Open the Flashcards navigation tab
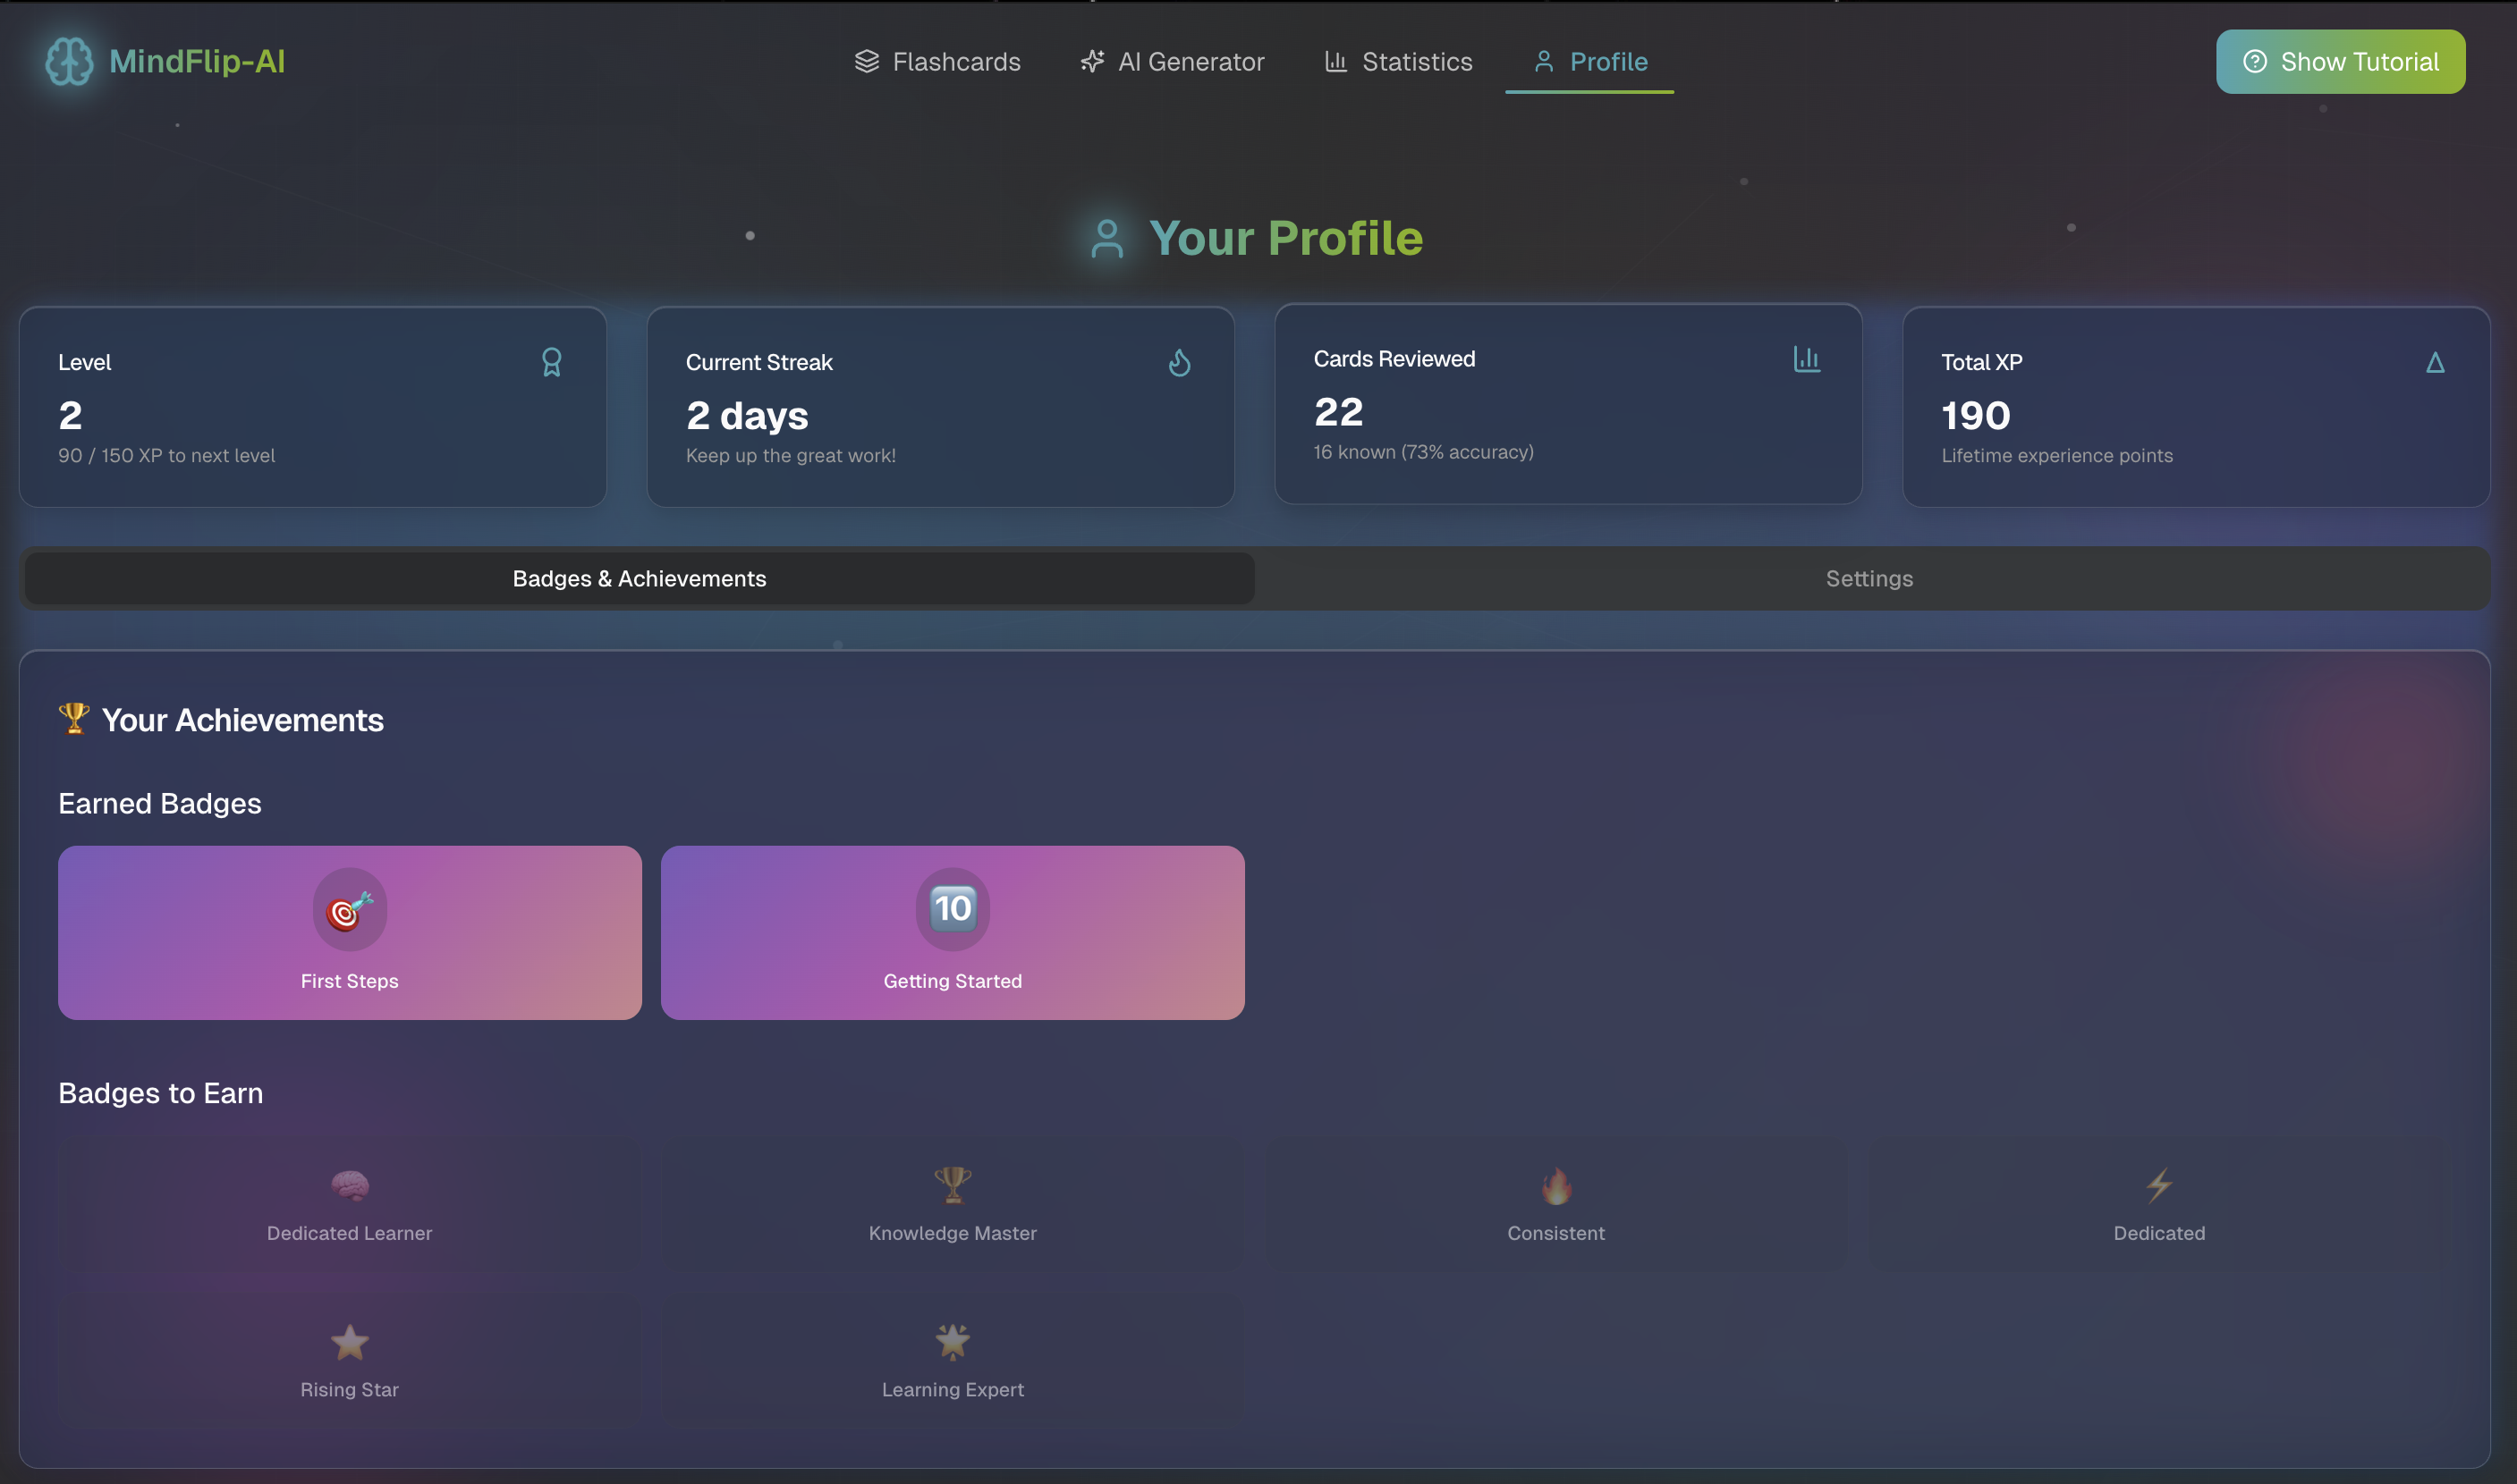The image size is (2517, 1484). [937, 62]
